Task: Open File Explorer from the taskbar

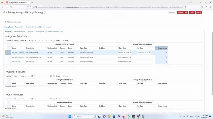Action: pyautogui.click(x=109, y=116)
